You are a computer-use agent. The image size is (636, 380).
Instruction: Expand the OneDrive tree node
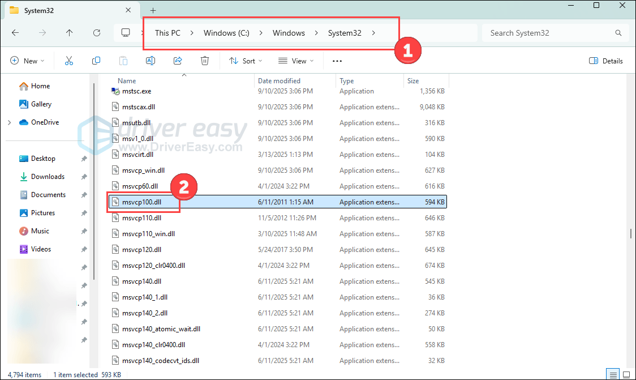[9, 122]
